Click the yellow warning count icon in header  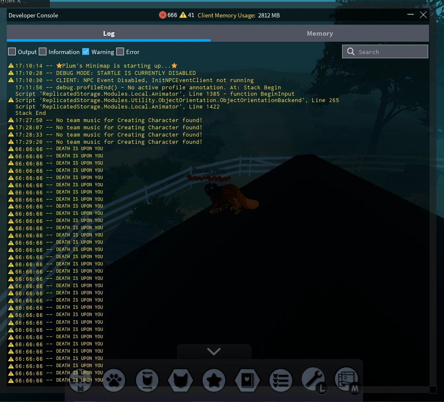tap(183, 15)
